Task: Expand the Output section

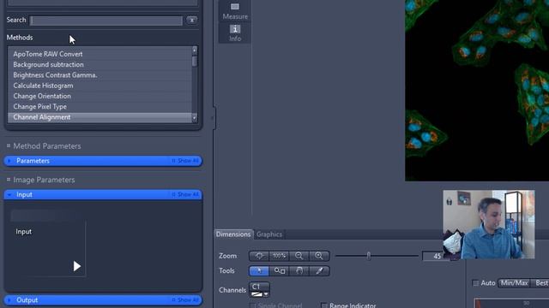Action: point(9,300)
